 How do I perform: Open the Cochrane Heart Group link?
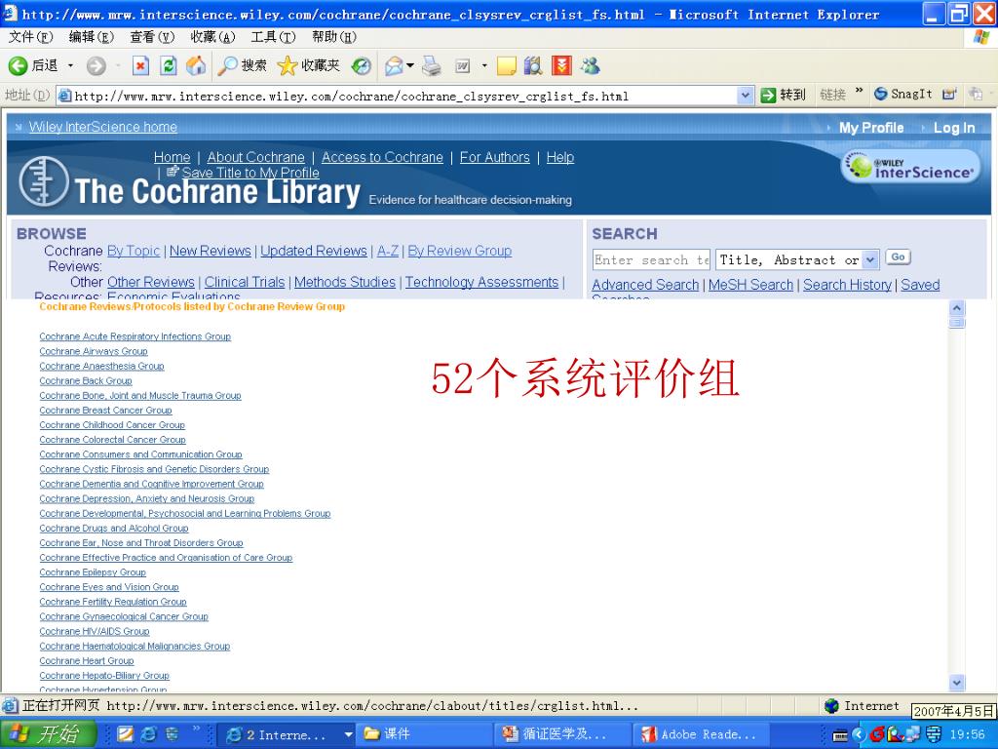click(x=87, y=660)
